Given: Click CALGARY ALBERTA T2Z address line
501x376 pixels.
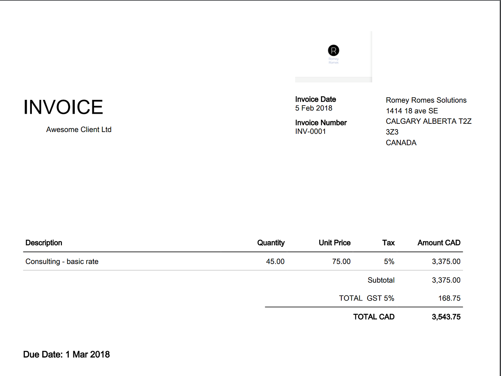Looking at the screenshot, I should coord(429,121).
